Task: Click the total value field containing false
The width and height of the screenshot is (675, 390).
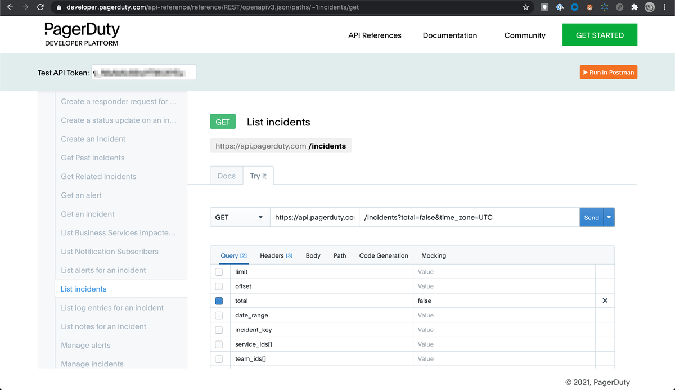Action: (505, 301)
